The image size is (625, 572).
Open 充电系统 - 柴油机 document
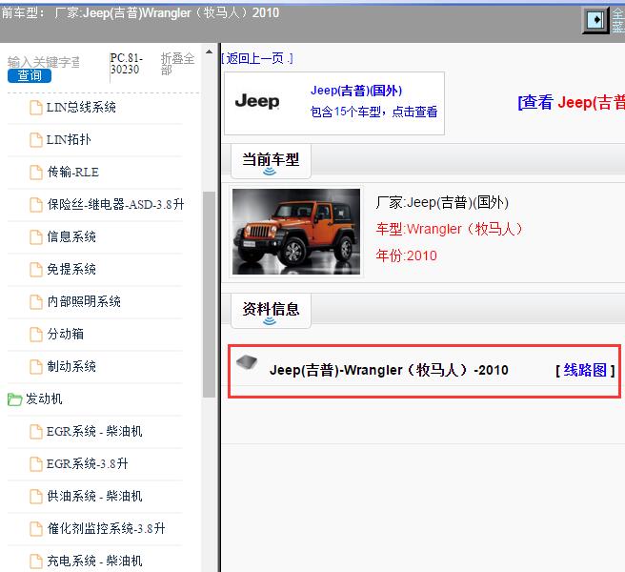point(94,561)
